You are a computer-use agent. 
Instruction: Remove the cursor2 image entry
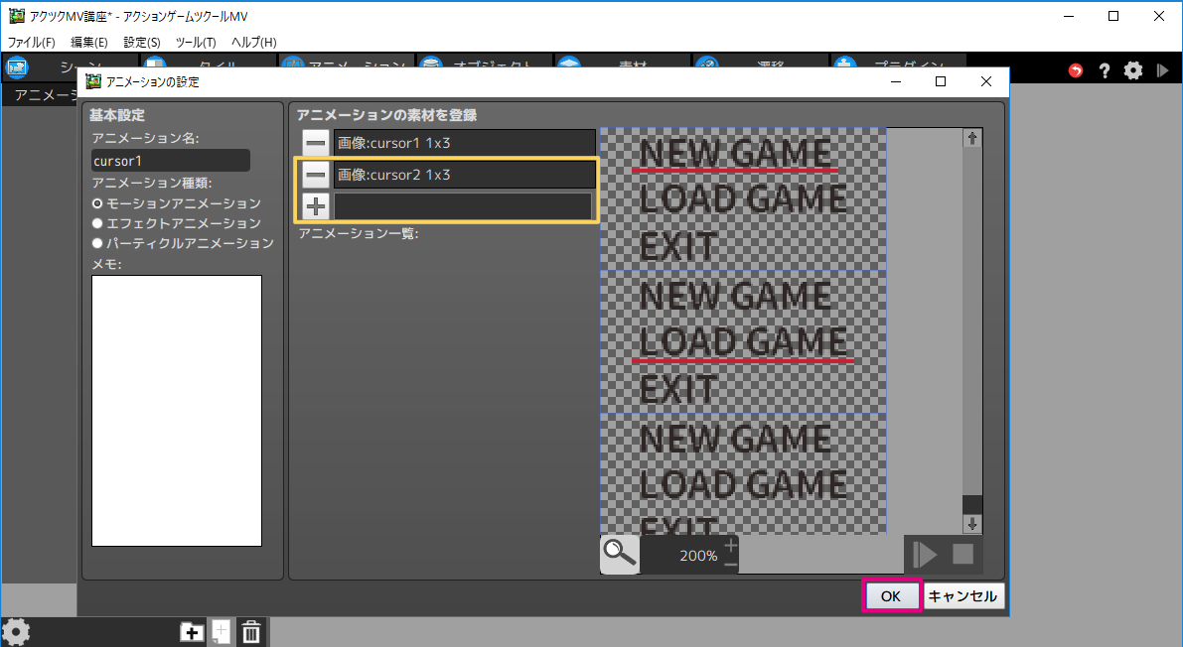(x=316, y=175)
